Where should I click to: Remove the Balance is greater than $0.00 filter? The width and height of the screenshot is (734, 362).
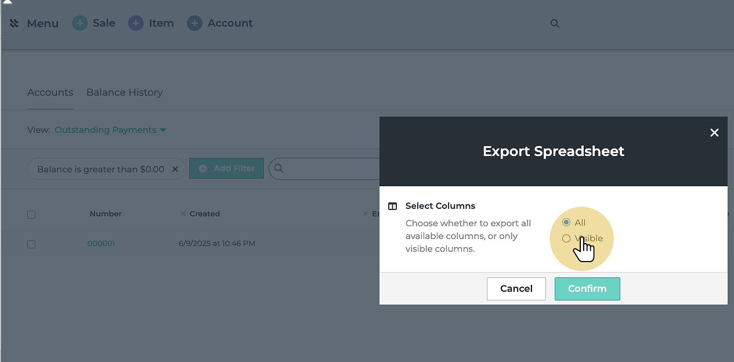coord(175,169)
